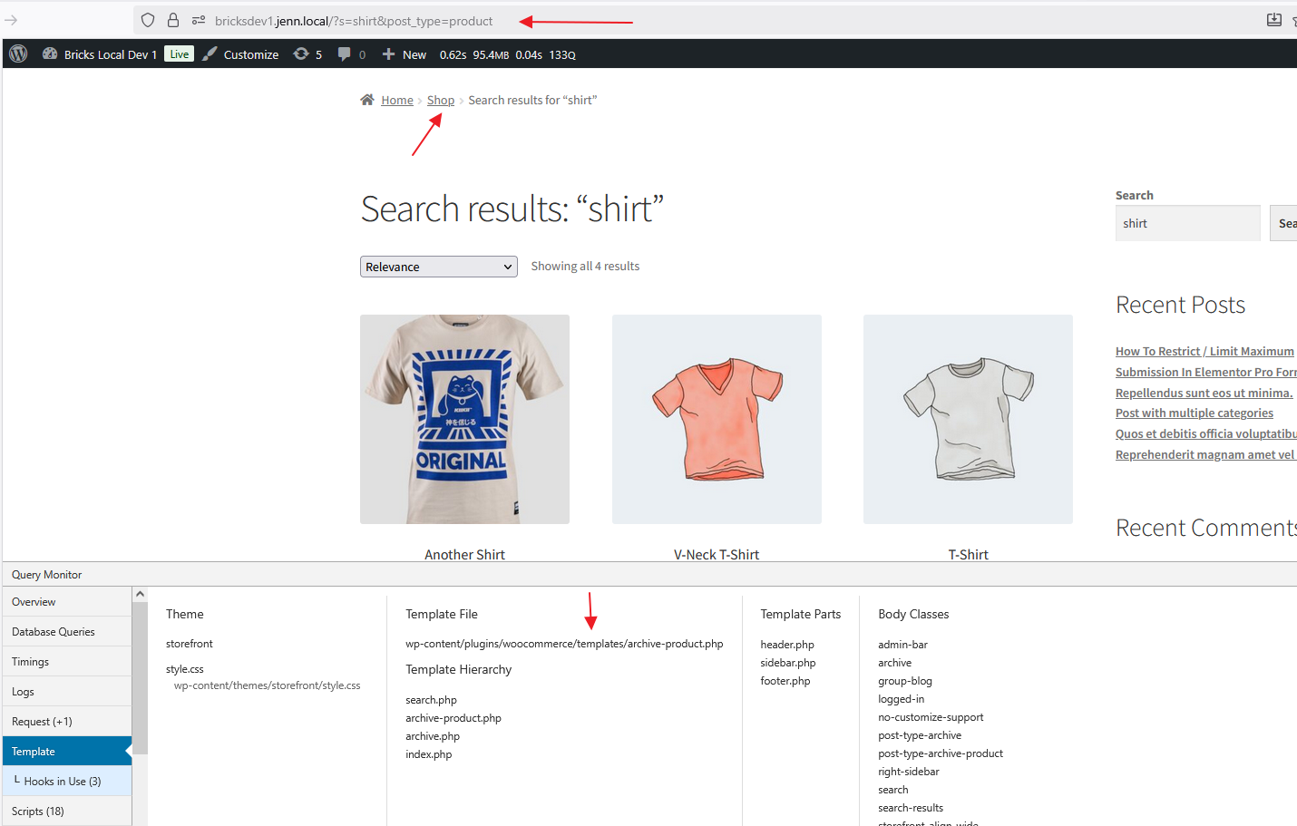The width and height of the screenshot is (1297, 826).
Task: Open the browser downloads icon
Action: pos(1273,20)
